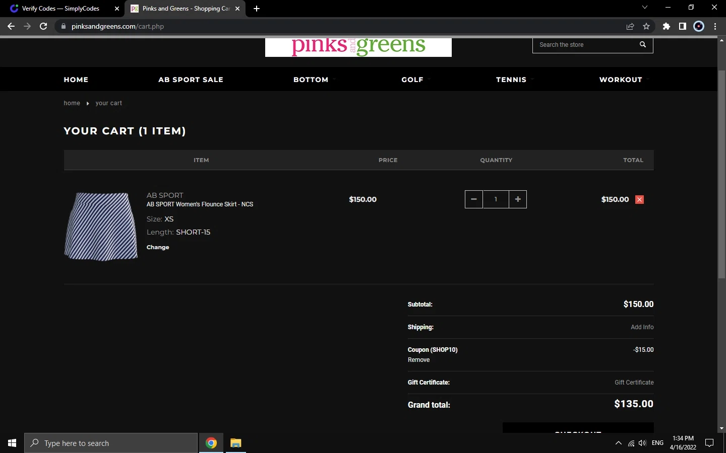Screen dimensions: 726x453
Task: Click the pinks and greens logo
Action: 358,47
